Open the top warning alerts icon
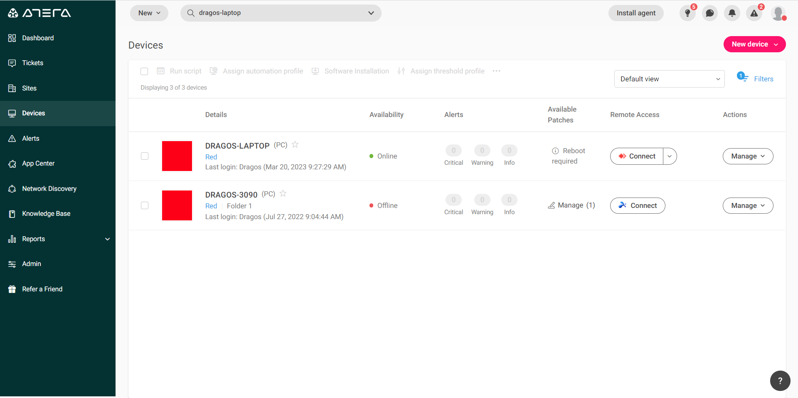798x398 pixels. (x=754, y=13)
